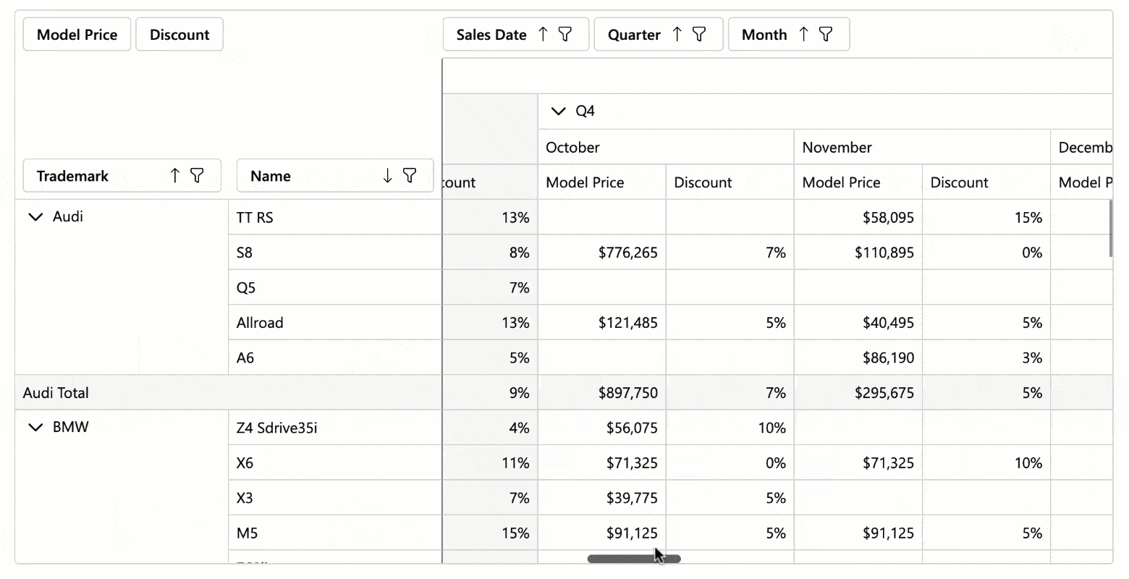Click the ascending sort arrow on Trademark

pyautogui.click(x=174, y=175)
